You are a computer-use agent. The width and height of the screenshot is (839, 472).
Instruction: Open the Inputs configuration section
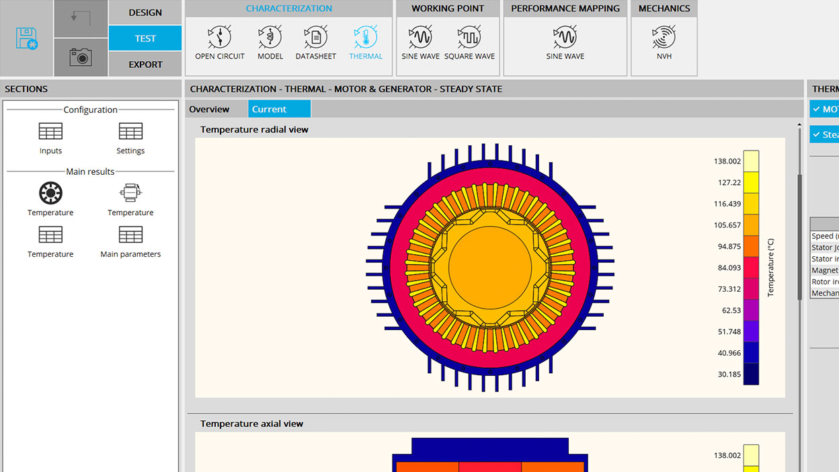pyautogui.click(x=50, y=139)
